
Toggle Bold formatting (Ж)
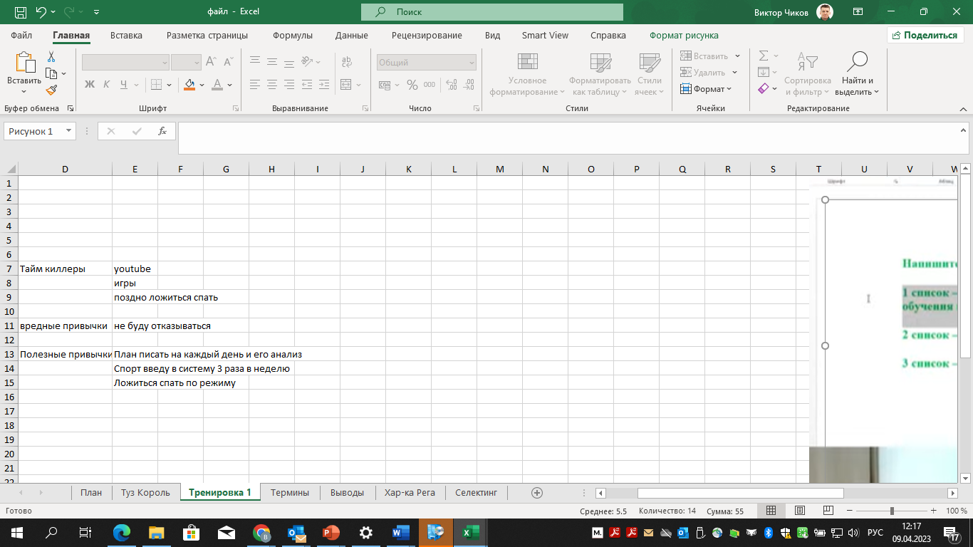[90, 85]
